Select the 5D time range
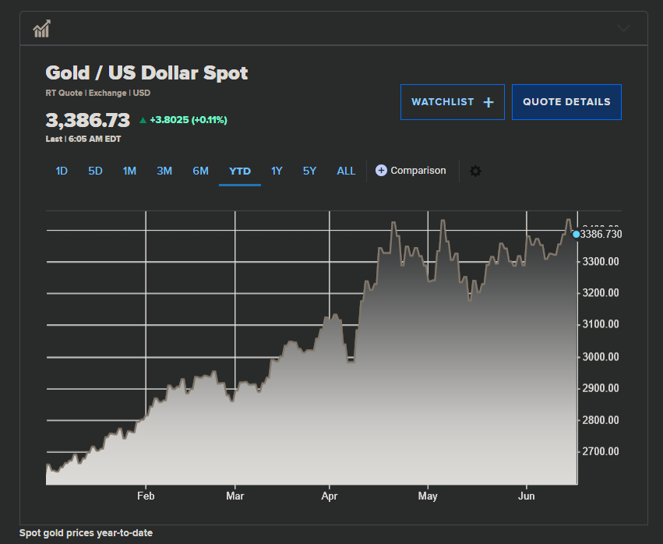 95,171
